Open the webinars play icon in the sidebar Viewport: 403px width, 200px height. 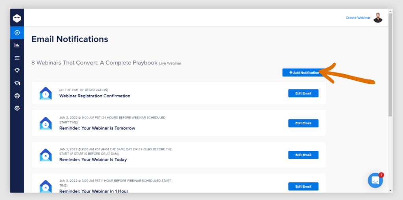[x=17, y=33]
